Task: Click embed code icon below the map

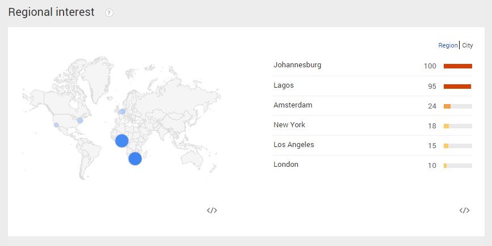Action: 212,210
